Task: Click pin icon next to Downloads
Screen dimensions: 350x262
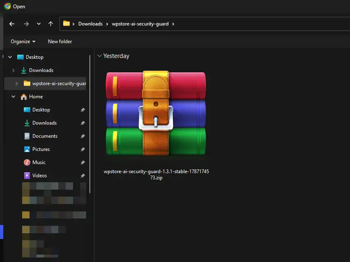Action: pyautogui.click(x=83, y=123)
